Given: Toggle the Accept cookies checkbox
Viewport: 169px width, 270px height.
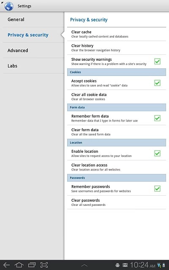Looking at the screenshot, I should click(157, 83).
